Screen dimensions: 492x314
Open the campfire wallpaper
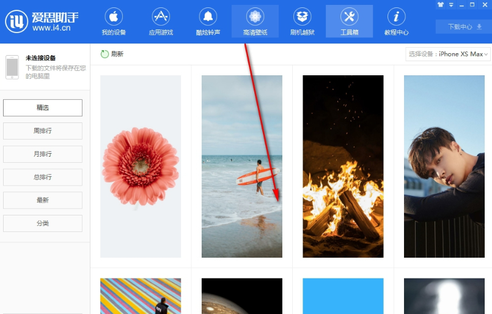343,166
